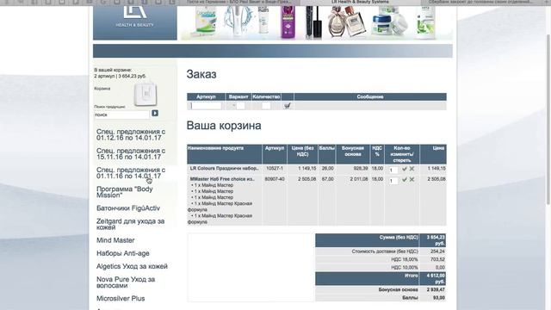Image resolution: width=551 pixels, height=310 pixels.
Task: Click the Сообщение column header
Action: 370,96
